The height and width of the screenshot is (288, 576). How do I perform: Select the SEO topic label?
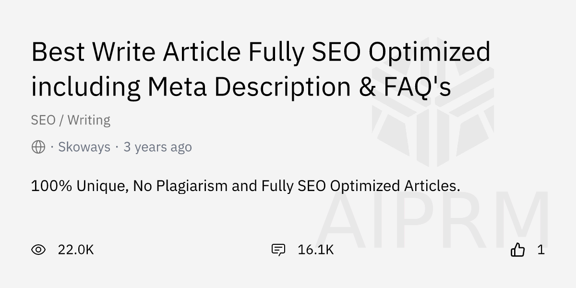click(x=43, y=120)
